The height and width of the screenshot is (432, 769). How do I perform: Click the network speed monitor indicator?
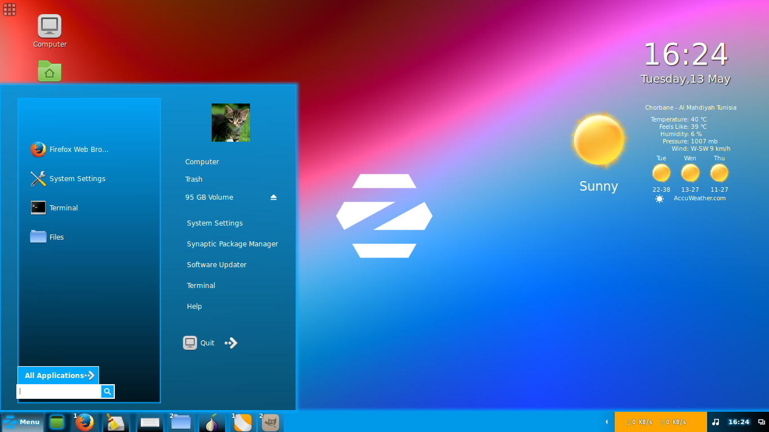tap(660, 422)
